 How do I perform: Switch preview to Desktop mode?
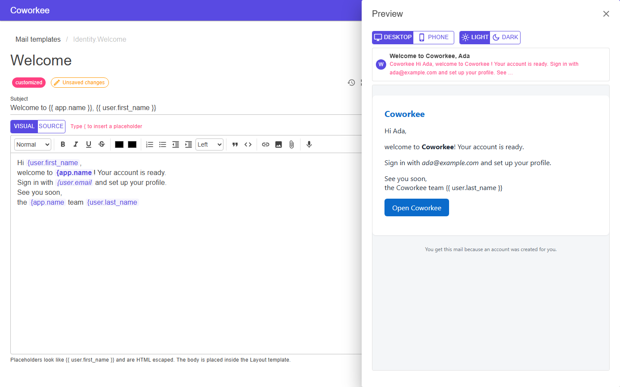393,37
